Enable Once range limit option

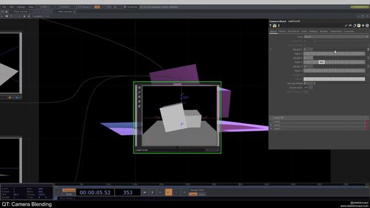pos(202,194)
